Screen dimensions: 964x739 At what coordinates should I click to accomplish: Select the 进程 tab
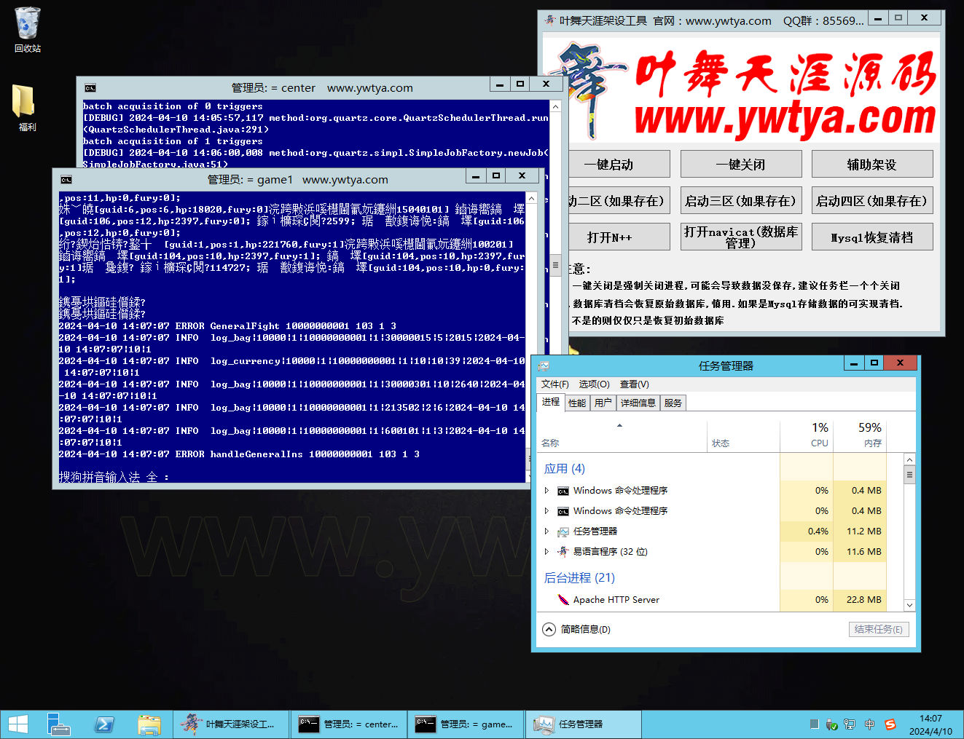pos(551,402)
